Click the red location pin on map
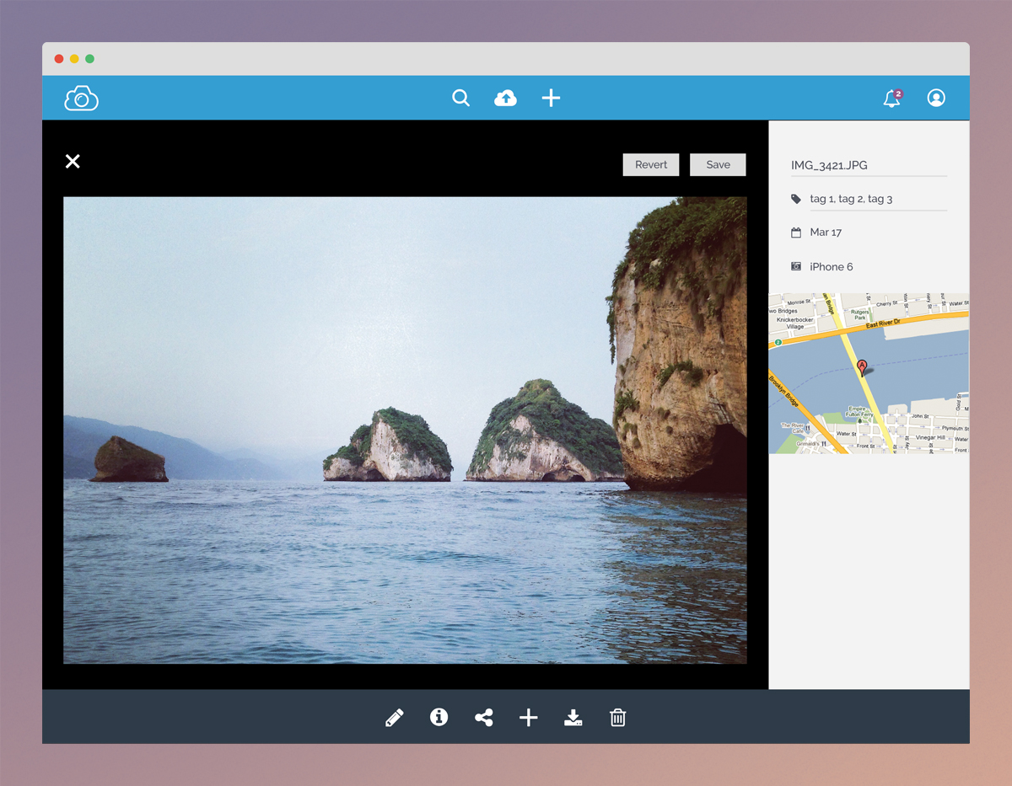1012x786 pixels. coord(862,367)
